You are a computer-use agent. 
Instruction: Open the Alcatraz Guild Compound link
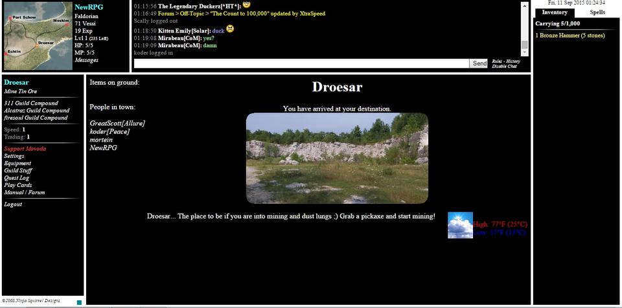pyautogui.click(x=36, y=111)
